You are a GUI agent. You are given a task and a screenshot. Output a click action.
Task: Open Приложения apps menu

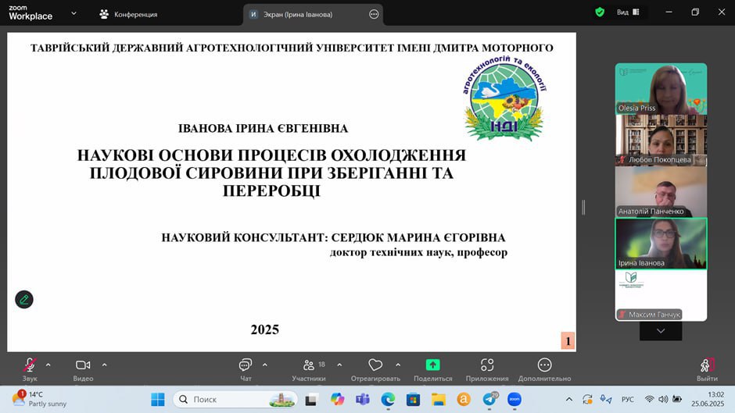487,369
